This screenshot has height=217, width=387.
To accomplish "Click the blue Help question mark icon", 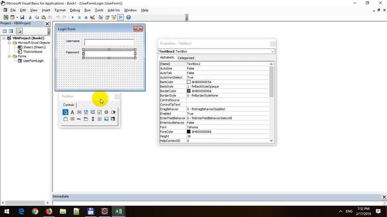I will [128, 17].
